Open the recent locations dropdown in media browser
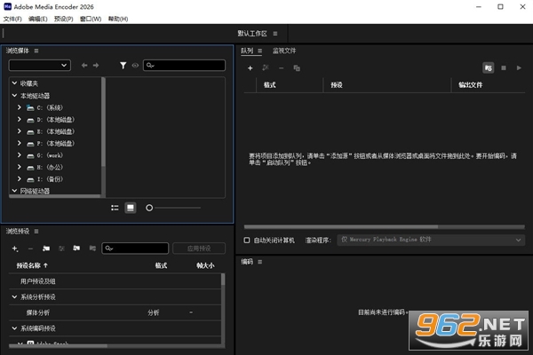This screenshot has height=355, width=533. point(40,65)
